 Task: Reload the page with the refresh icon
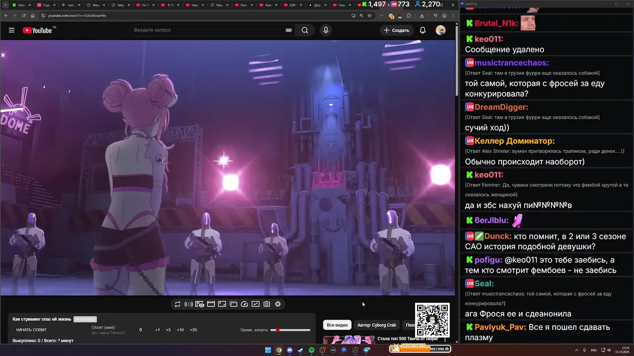click(x=23, y=15)
